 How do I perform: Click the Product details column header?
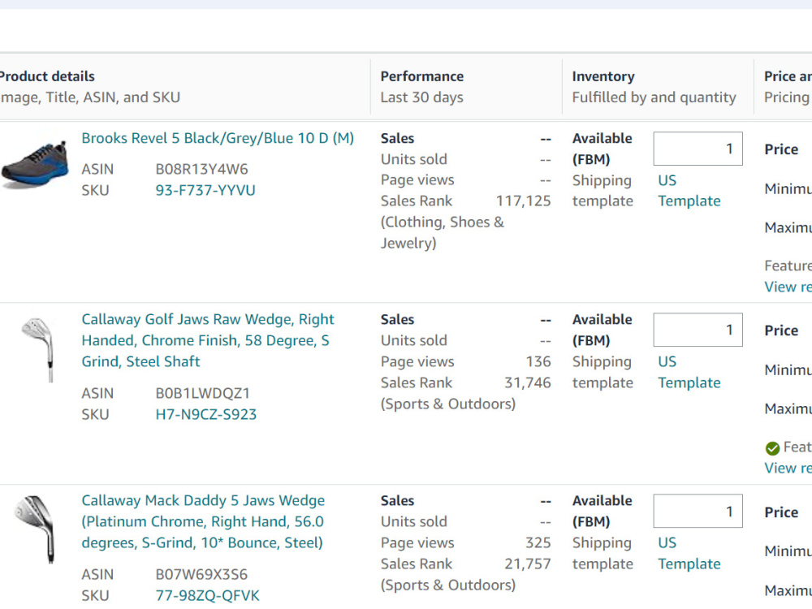(46, 76)
